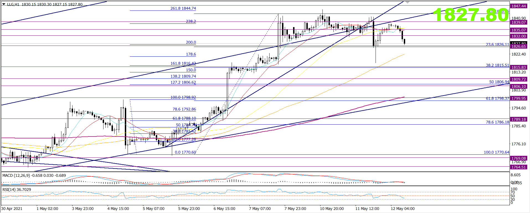Click the 1 May 02:00 time axis label
This screenshot has height=213, width=530.
tap(47, 209)
